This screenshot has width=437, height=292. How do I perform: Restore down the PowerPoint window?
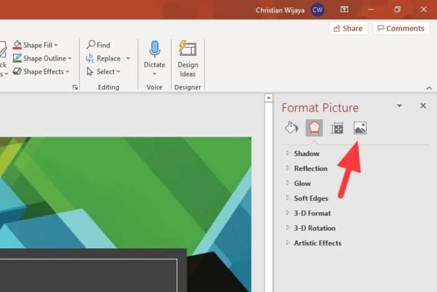click(397, 9)
